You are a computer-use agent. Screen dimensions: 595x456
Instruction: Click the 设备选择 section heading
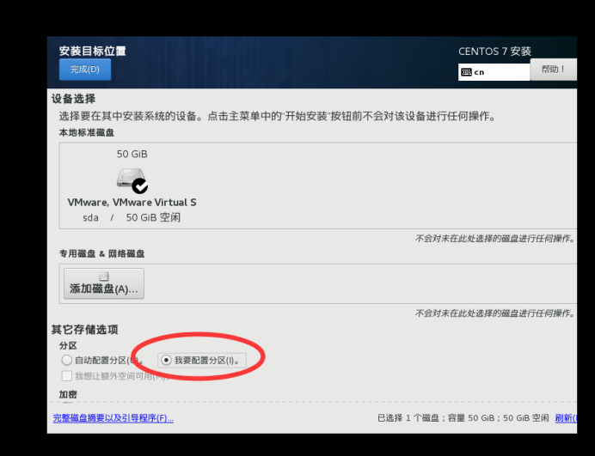[74, 99]
